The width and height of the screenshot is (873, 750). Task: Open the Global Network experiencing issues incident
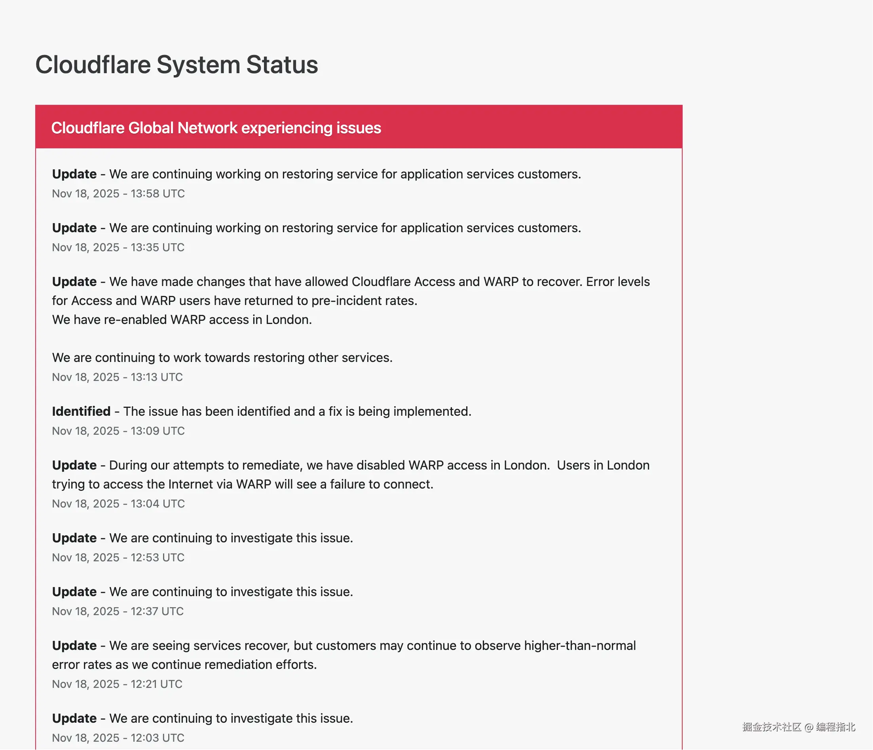click(216, 128)
